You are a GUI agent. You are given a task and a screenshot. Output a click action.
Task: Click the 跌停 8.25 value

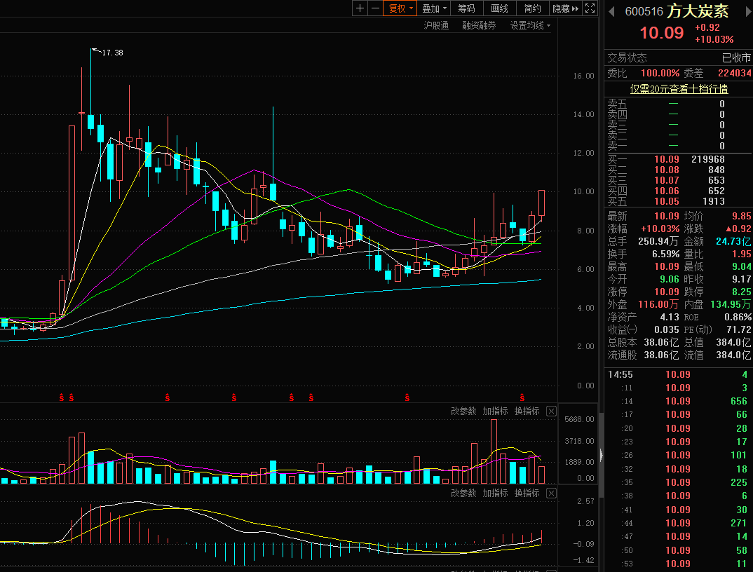pos(742,292)
